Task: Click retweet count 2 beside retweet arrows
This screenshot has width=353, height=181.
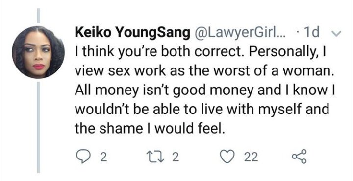Action: pyautogui.click(x=176, y=157)
